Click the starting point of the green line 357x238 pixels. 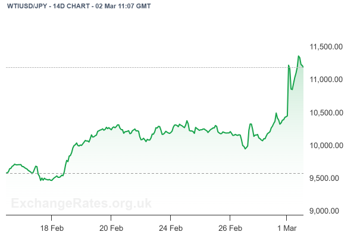[7, 173]
